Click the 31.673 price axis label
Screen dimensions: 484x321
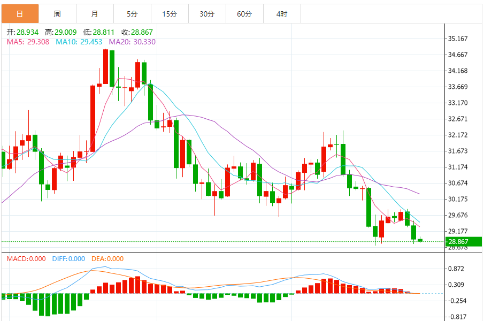tap(458, 151)
